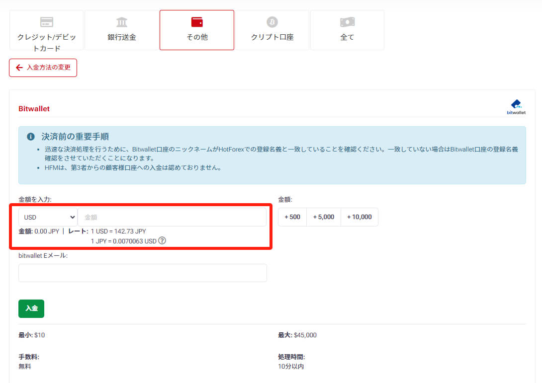Click the bitwallet logo at top right
542x383 pixels.
[x=516, y=107]
